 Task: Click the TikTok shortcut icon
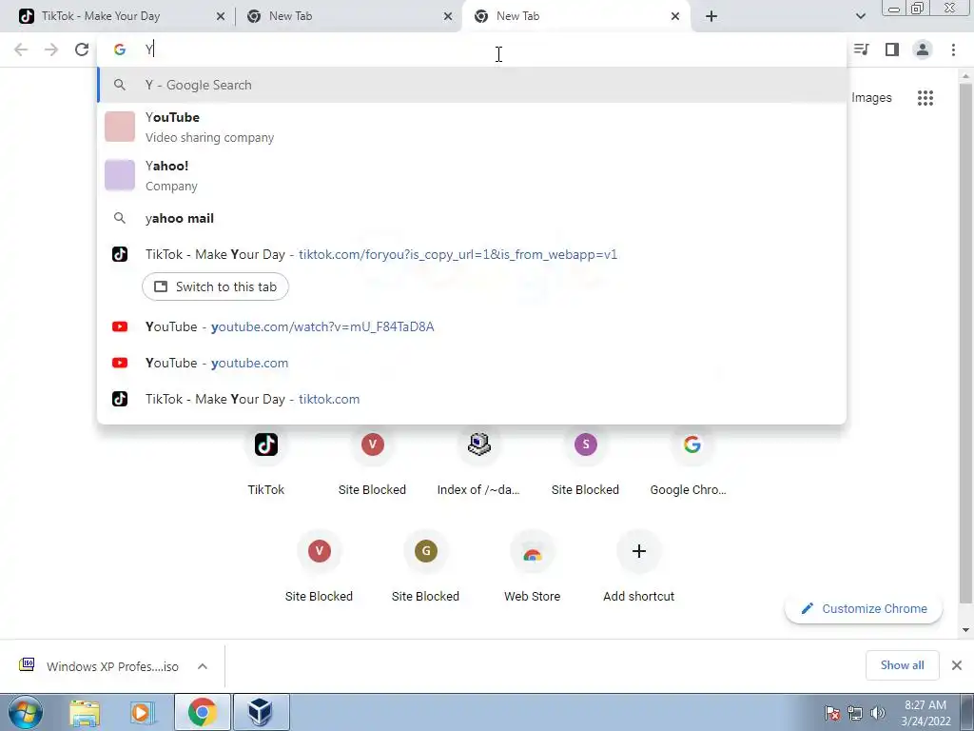266,445
